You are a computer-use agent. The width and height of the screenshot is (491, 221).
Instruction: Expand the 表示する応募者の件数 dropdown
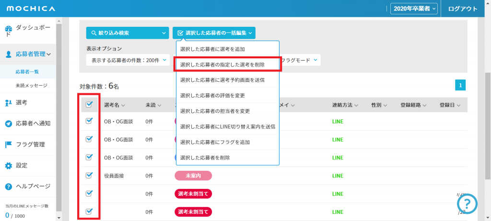(x=128, y=60)
